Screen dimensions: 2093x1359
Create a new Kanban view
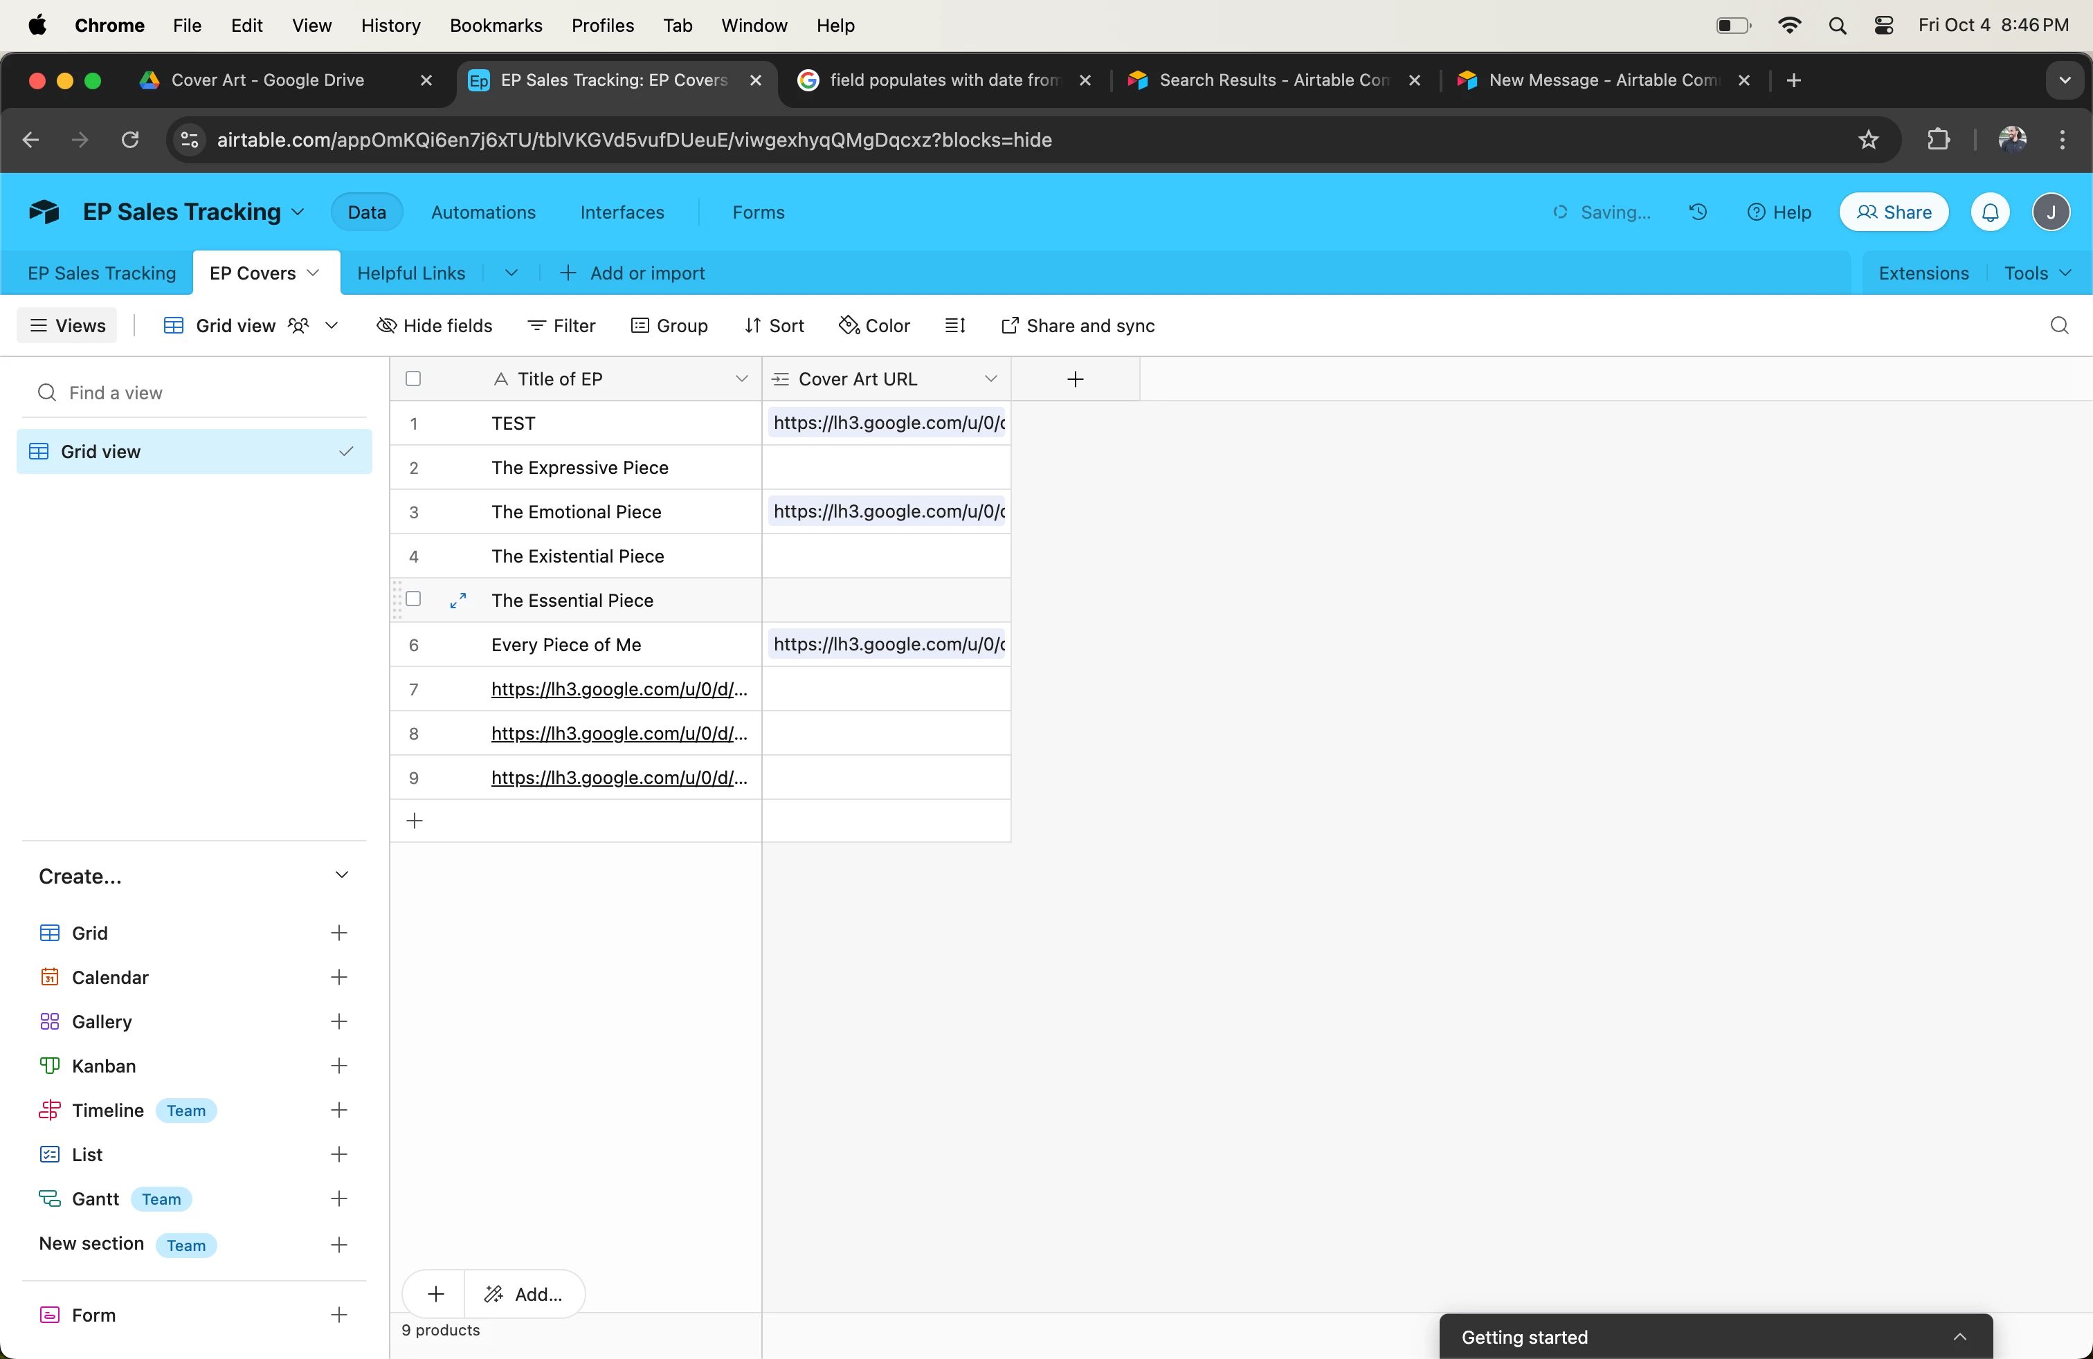pyautogui.click(x=338, y=1066)
